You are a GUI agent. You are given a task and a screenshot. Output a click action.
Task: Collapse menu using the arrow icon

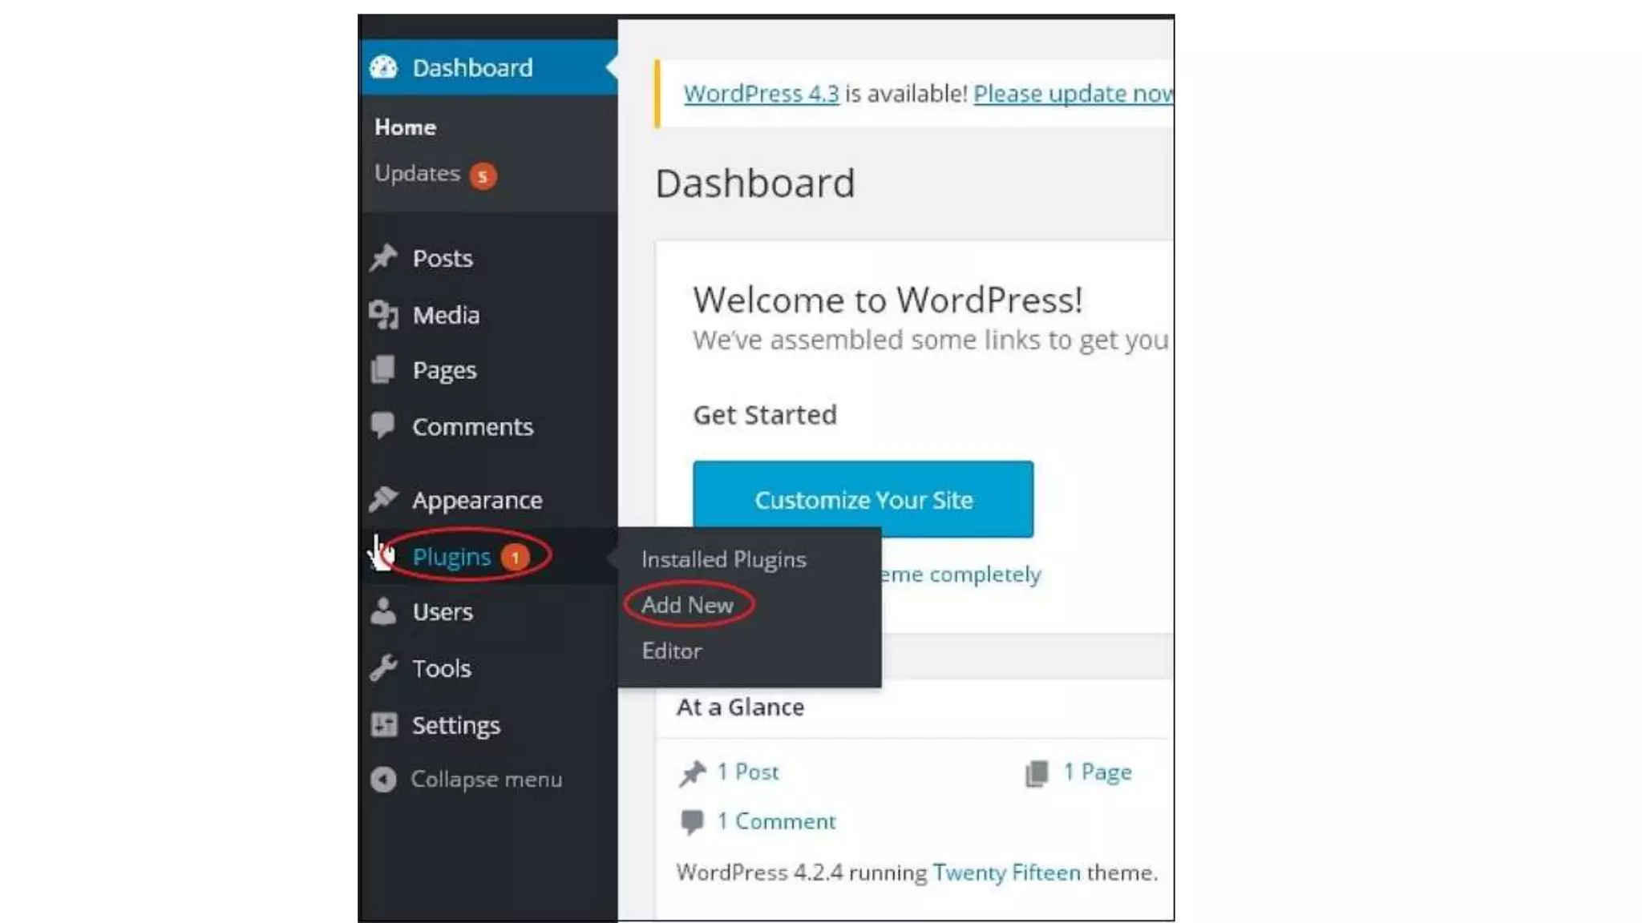383,779
